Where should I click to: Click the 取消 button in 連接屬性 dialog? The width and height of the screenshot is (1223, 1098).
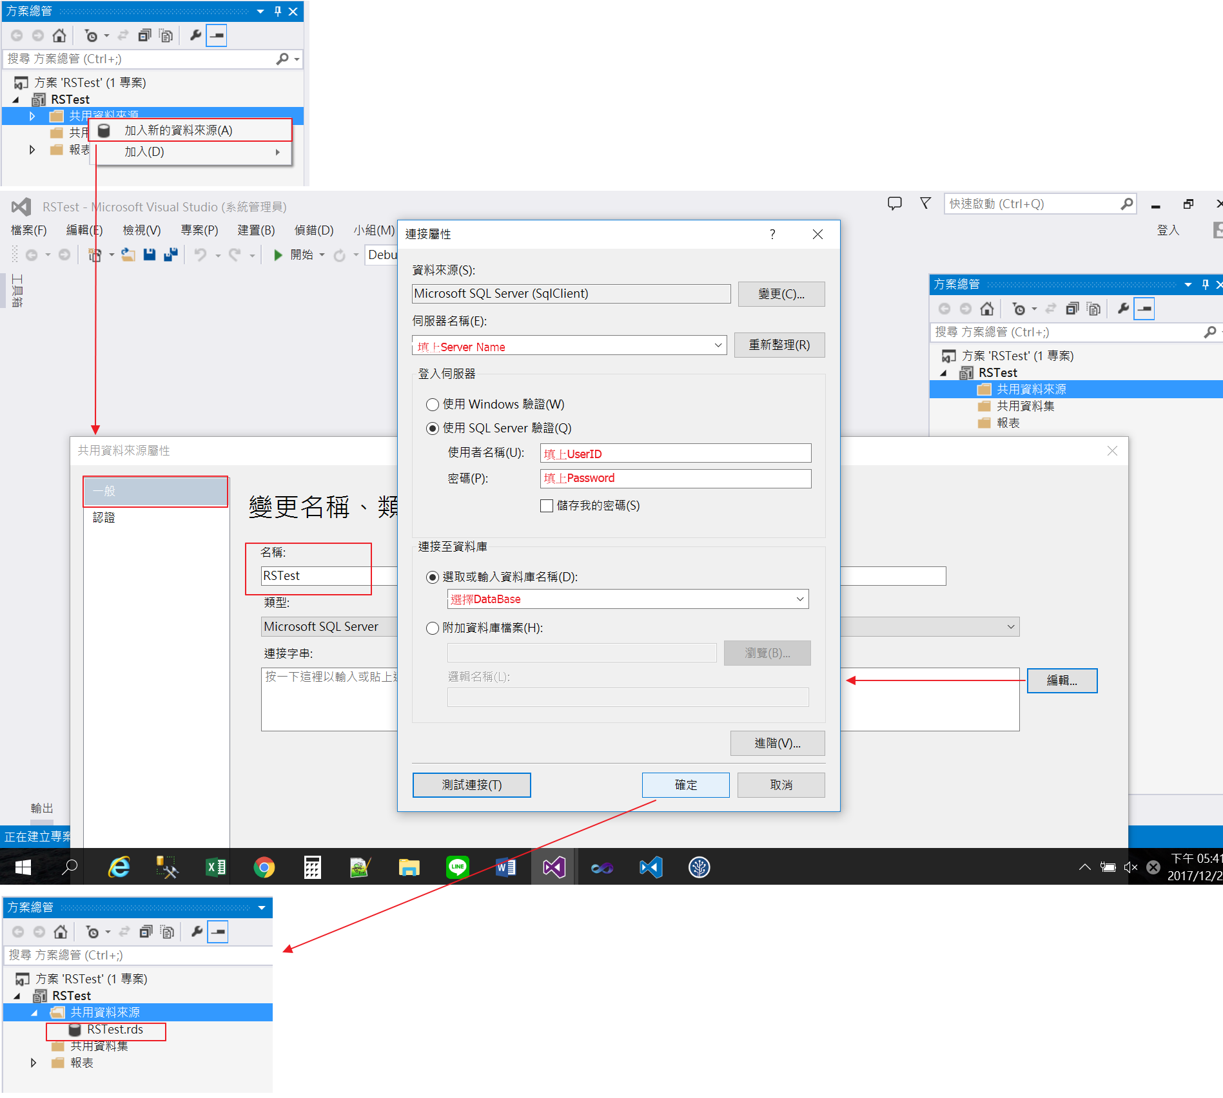click(781, 785)
